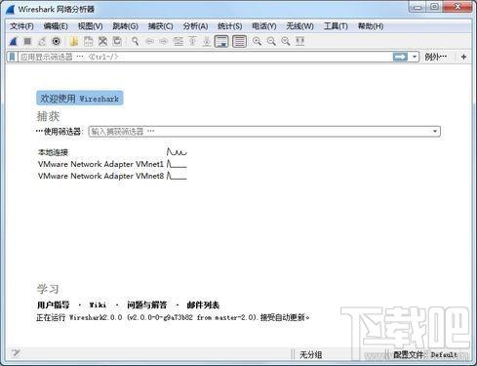Open the 文件(F) menu
The image size is (477, 366).
(21, 26)
